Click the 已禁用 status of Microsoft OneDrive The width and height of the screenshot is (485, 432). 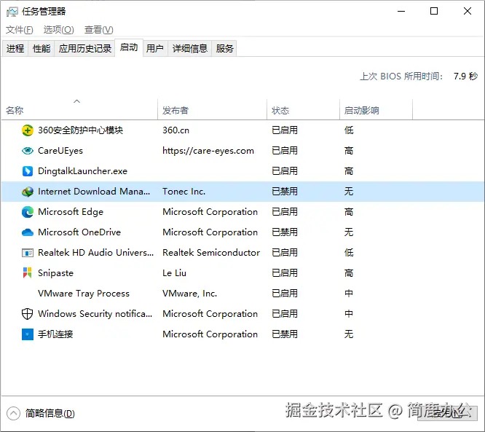coord(285,232)
